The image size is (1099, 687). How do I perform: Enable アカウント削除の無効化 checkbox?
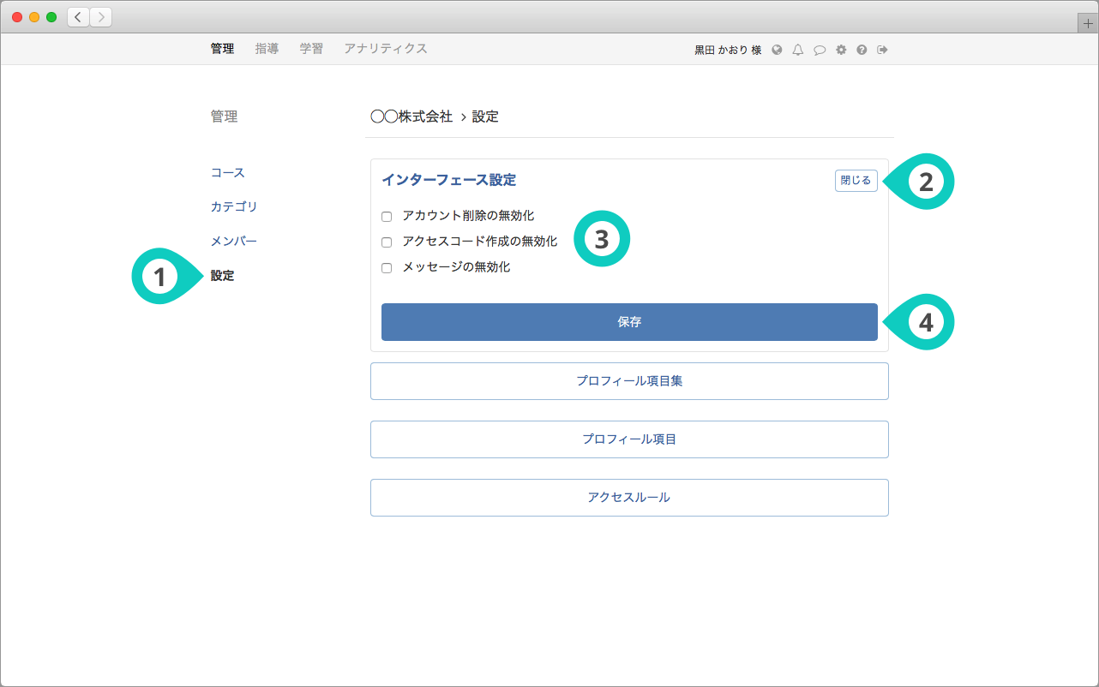pyautogui.click(x=387, y=217)
